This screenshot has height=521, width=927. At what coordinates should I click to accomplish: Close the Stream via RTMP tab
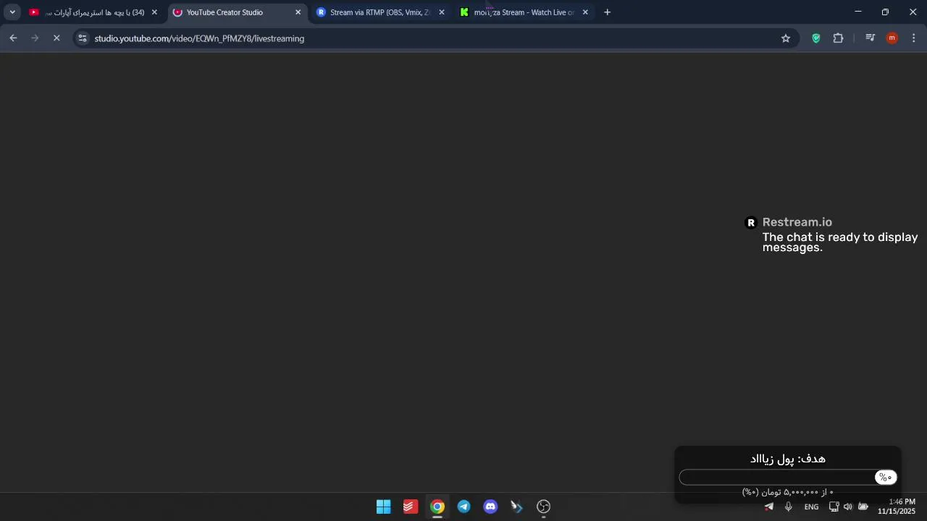tap(442, 12)
